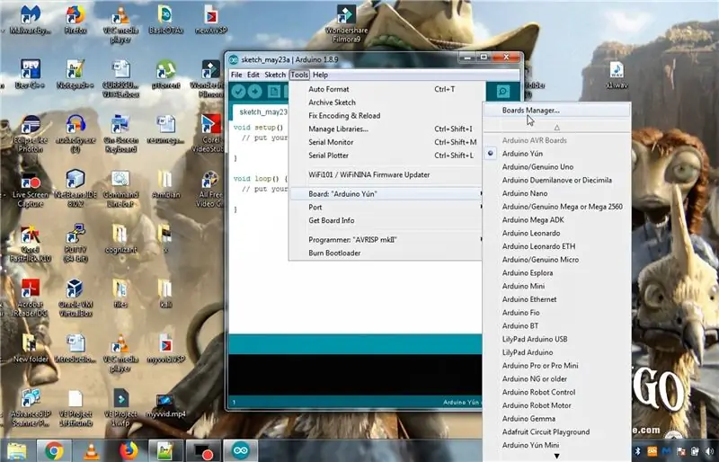This screenshot has height=462, width=719.
Task: Open the Sketch menu
Action: (x=275, y=75)
